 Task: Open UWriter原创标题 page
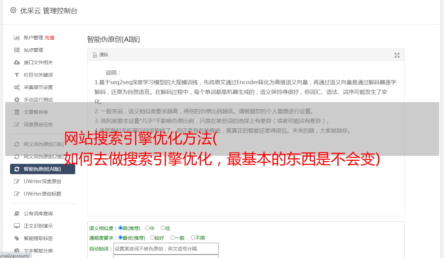[x=42, y=194]
